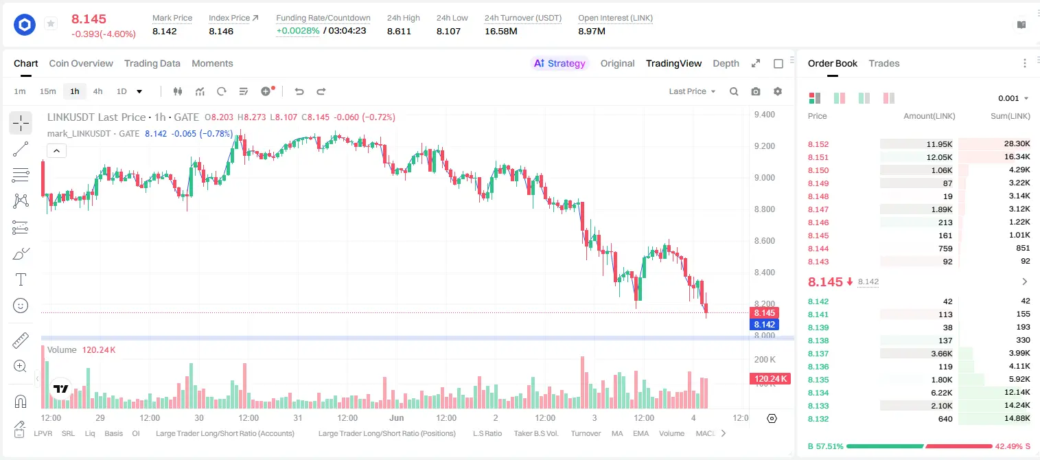Show buy orders only in order book
The height and width of the screenshot is (460, 1040).
864,98
